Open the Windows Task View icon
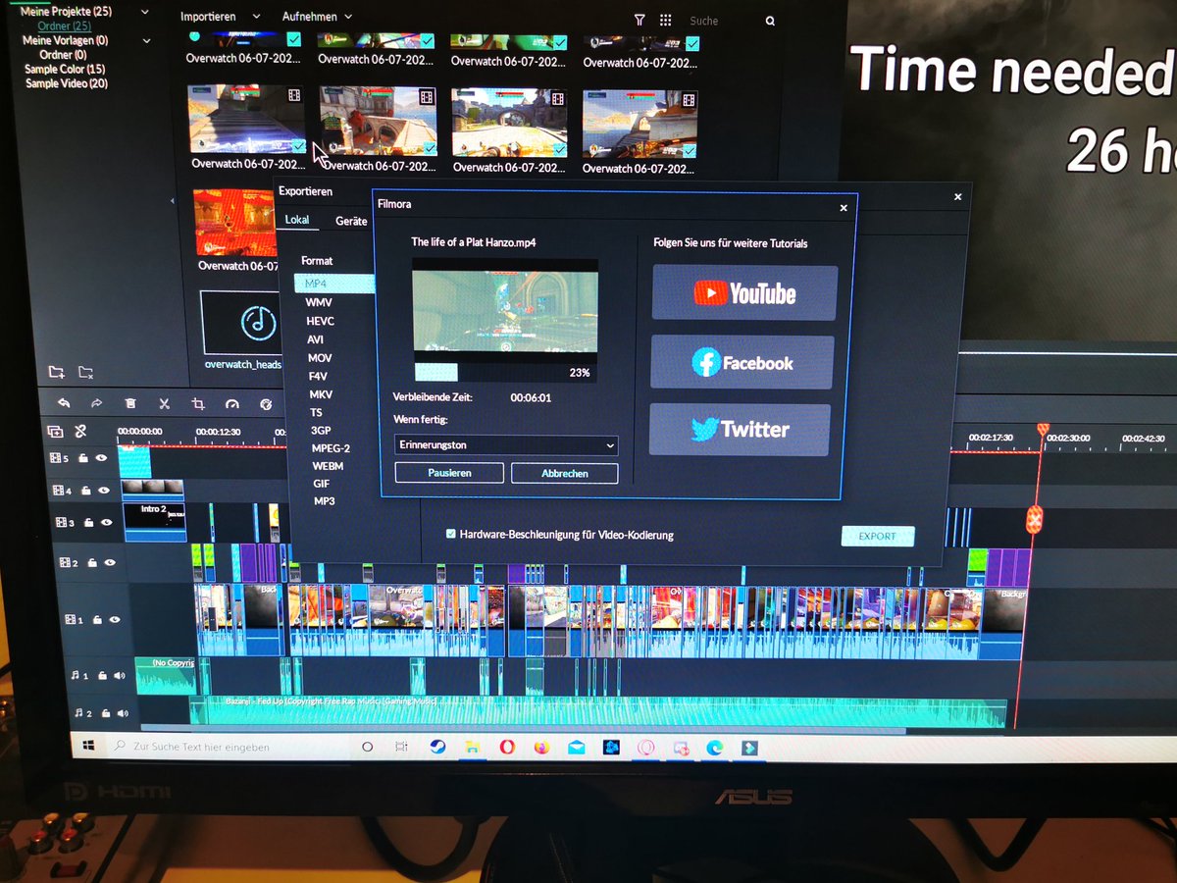The image size is (1177, 883). pos(401,747)
